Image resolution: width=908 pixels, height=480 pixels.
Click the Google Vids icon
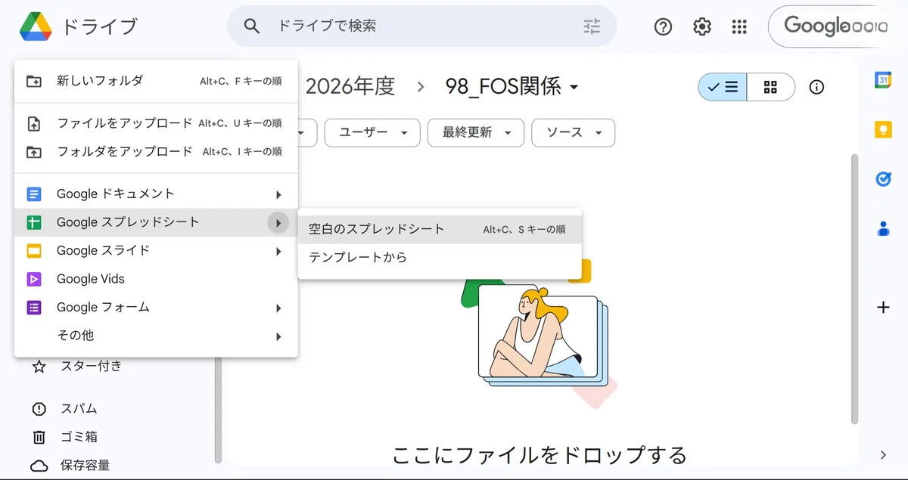(x=34, y=279)
